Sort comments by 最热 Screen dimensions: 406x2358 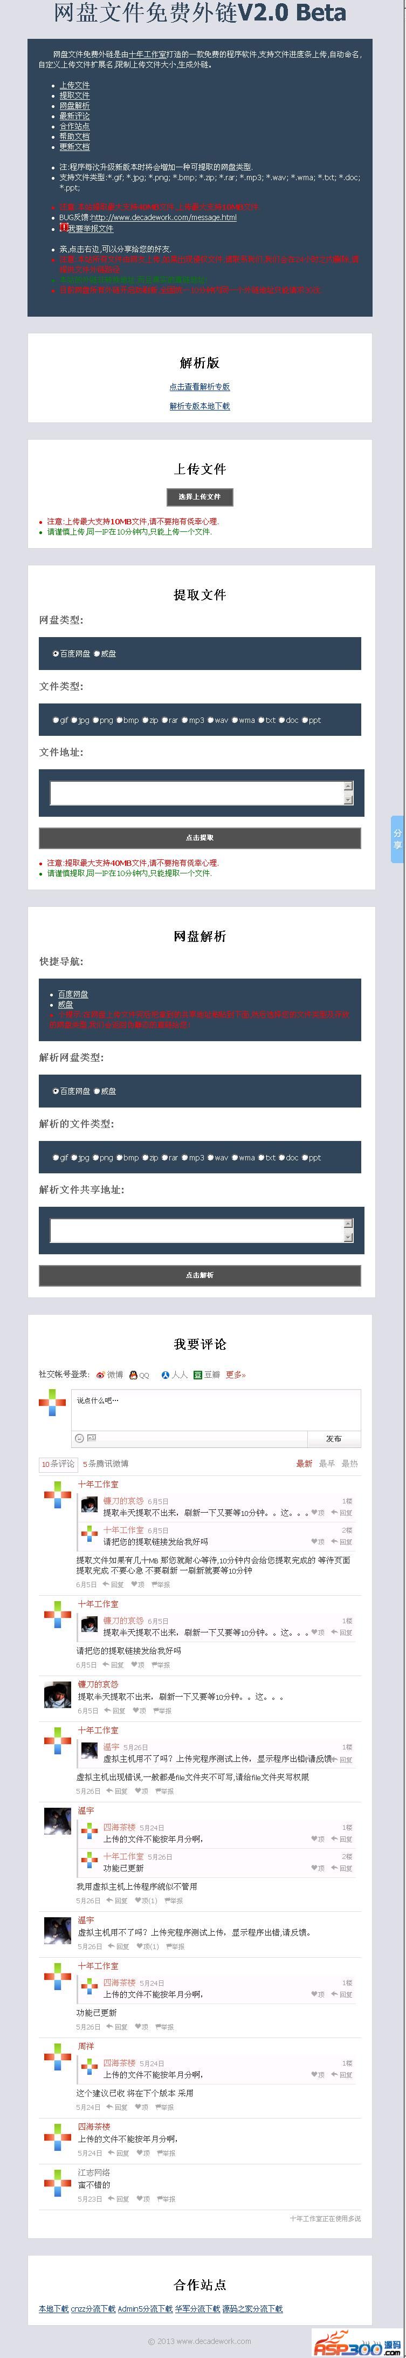coord(349,1464)
